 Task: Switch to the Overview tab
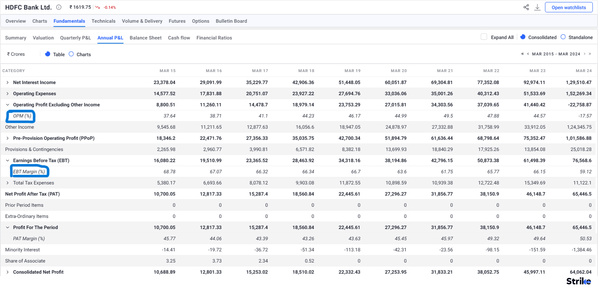click(16, 21)
